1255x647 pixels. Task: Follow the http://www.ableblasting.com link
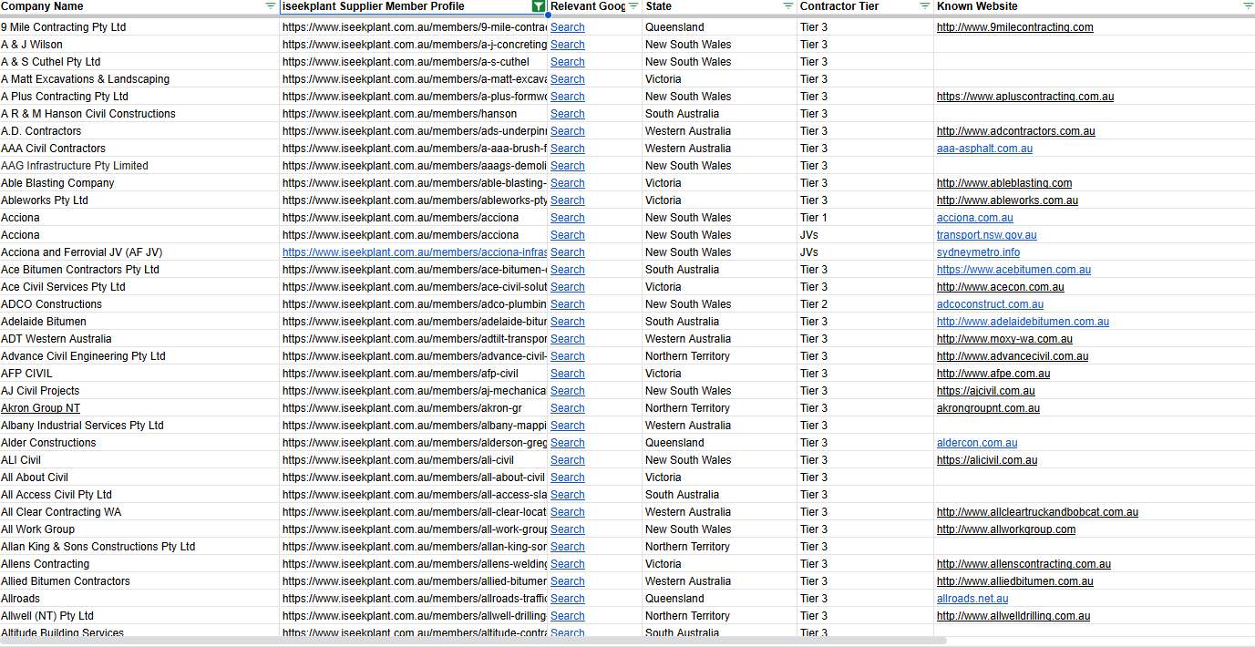click(x=1003, y=182)
